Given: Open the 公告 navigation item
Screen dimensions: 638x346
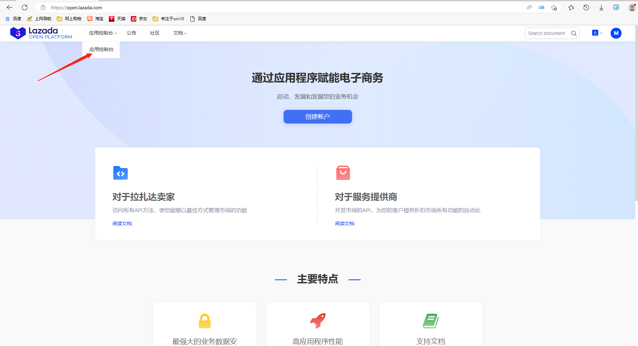Looking at the screenshot, I should (x=132, y=33).
